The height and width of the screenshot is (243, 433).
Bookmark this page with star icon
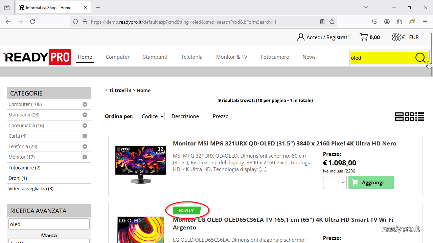coord(332,22)
